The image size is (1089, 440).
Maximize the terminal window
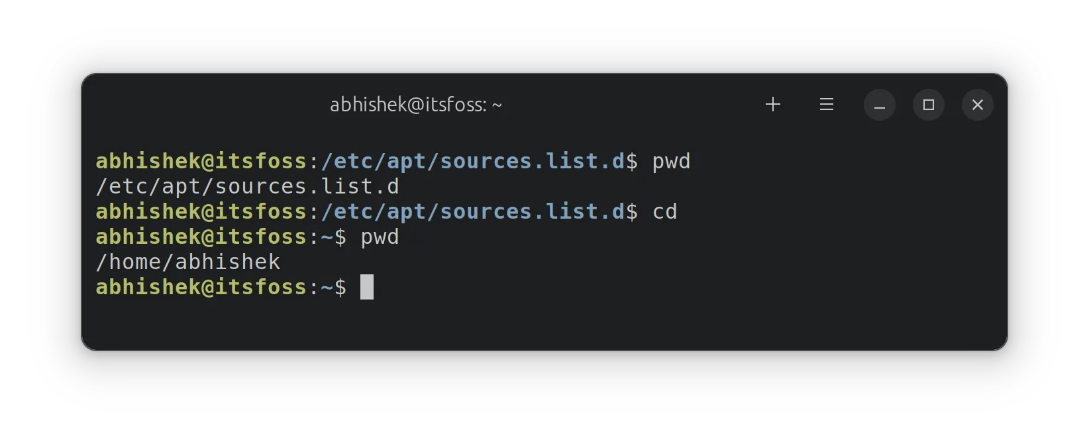tap(929, 105)
